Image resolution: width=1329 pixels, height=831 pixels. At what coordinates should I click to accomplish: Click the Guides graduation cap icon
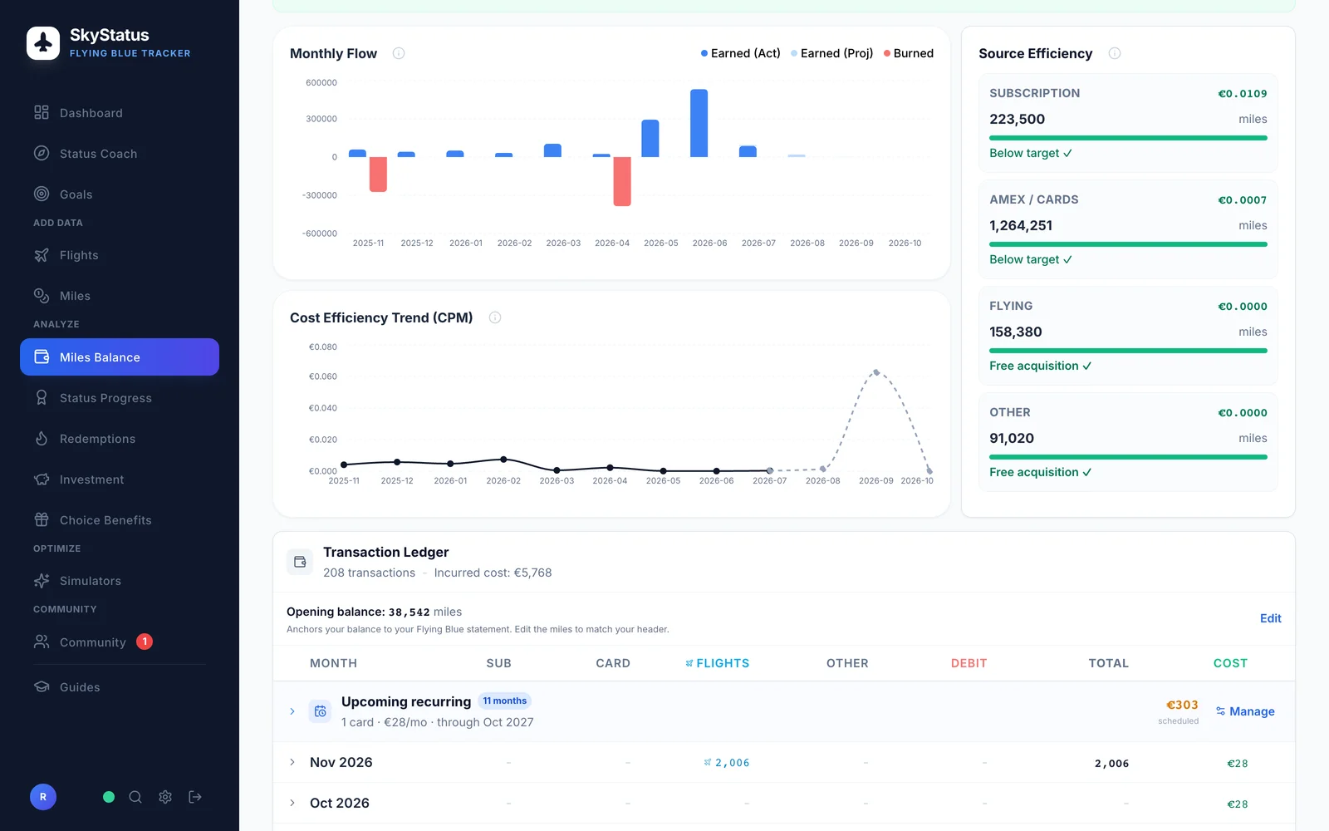pos(42,687)
